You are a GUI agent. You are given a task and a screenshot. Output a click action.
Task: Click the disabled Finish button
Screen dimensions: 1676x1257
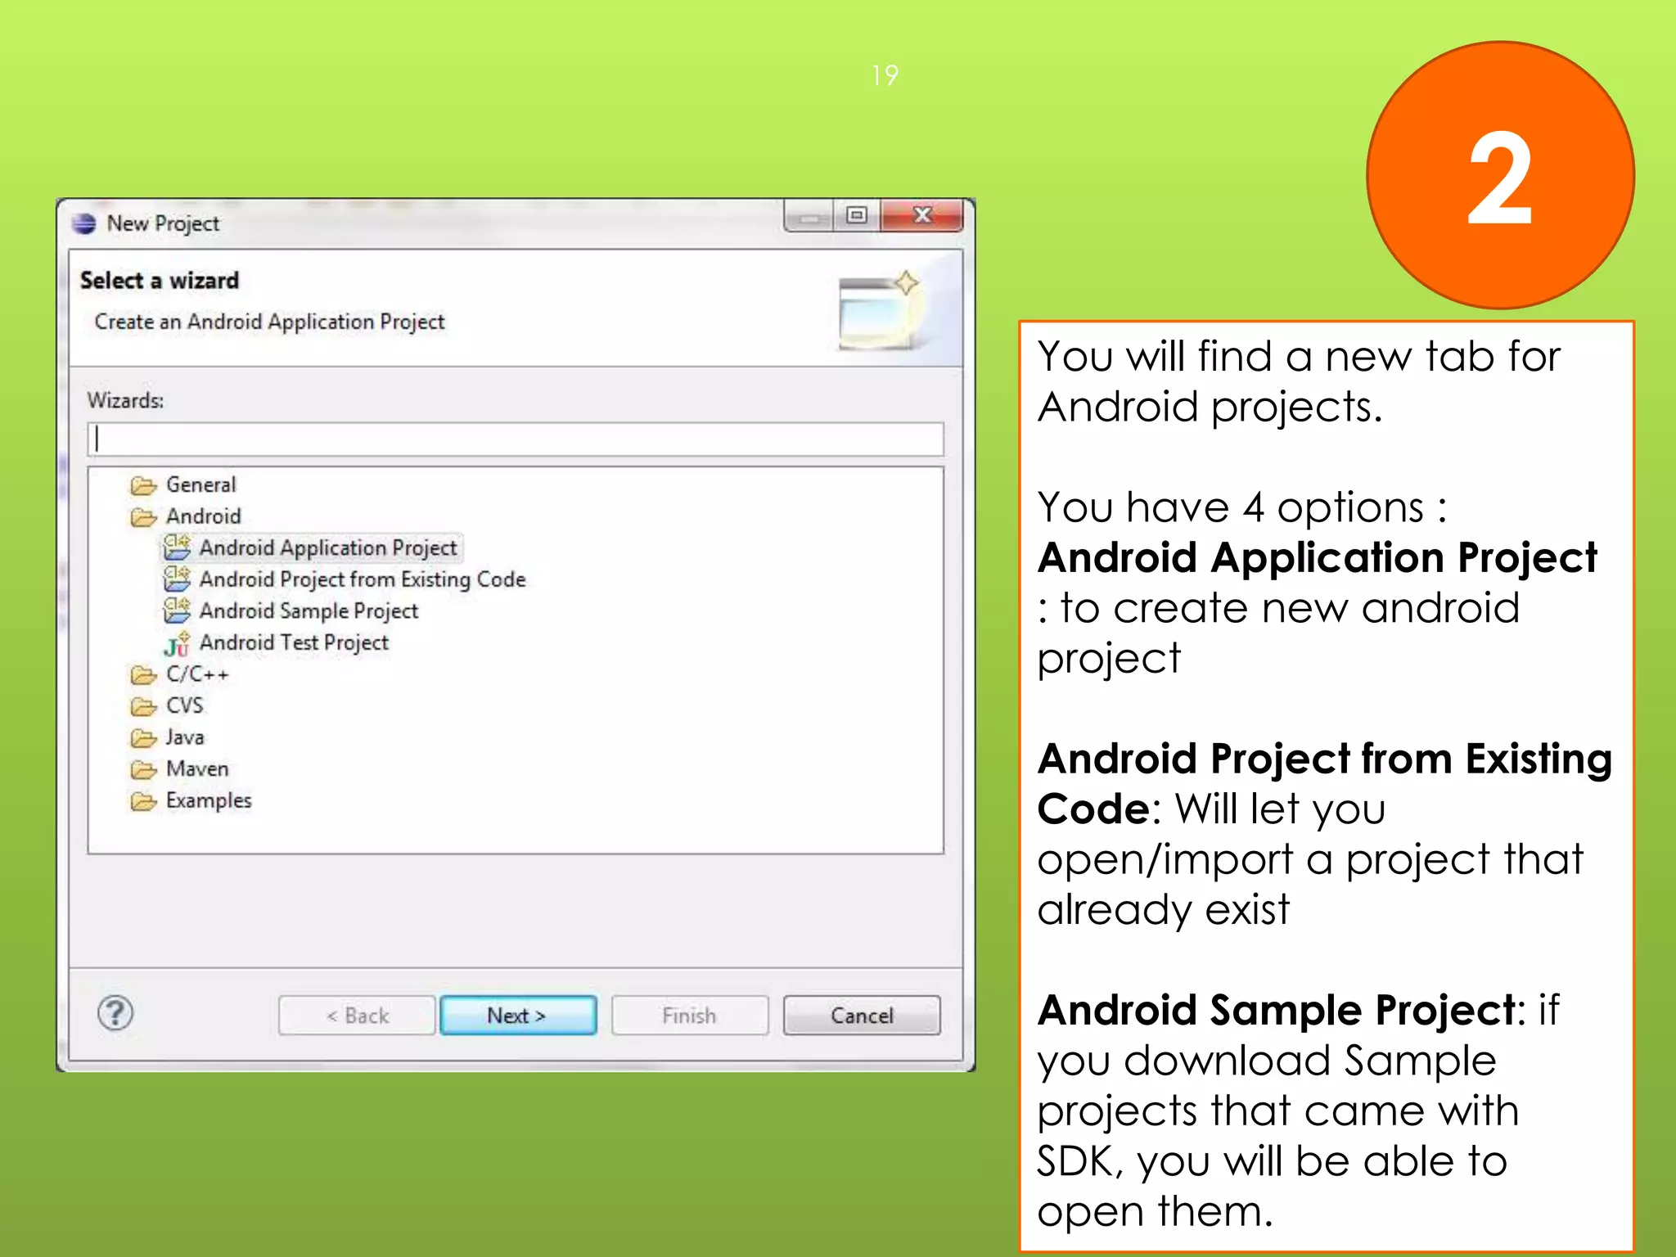pyautogui.click(x=690, y=1015)
